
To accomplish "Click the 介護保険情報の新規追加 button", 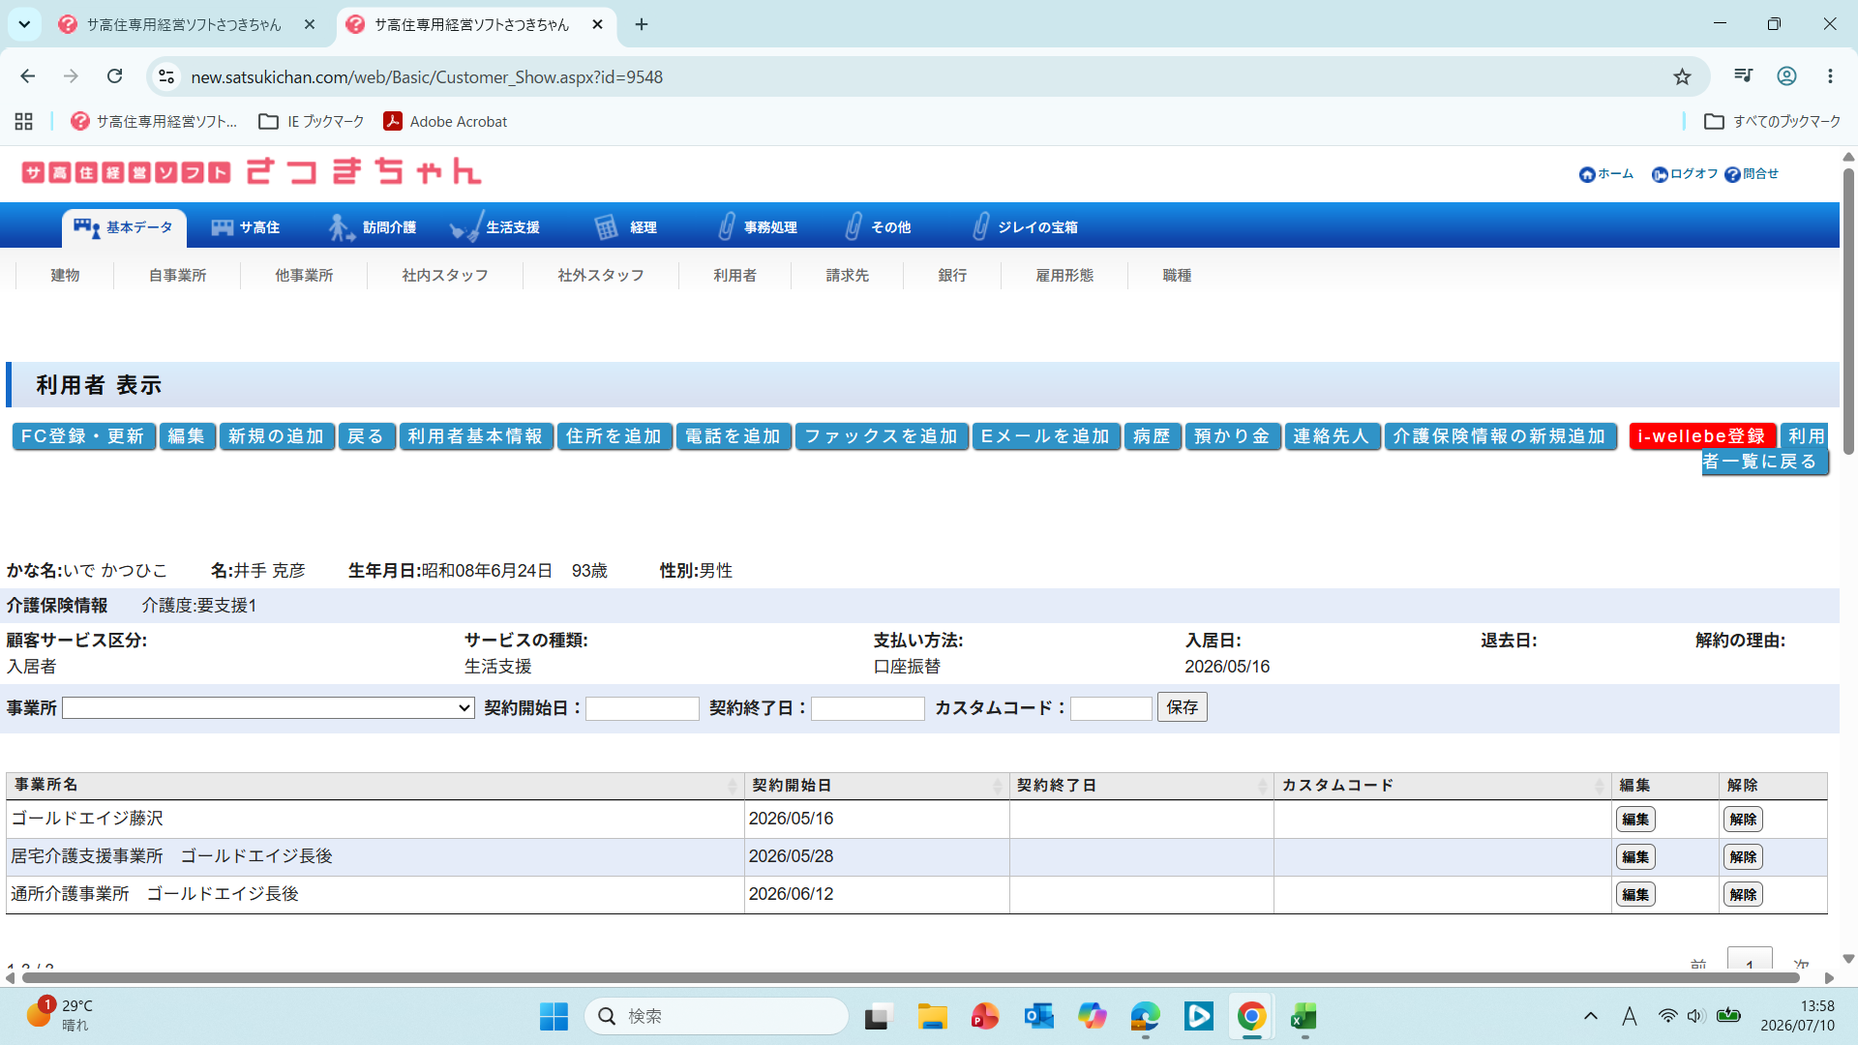I will 1500,437.
